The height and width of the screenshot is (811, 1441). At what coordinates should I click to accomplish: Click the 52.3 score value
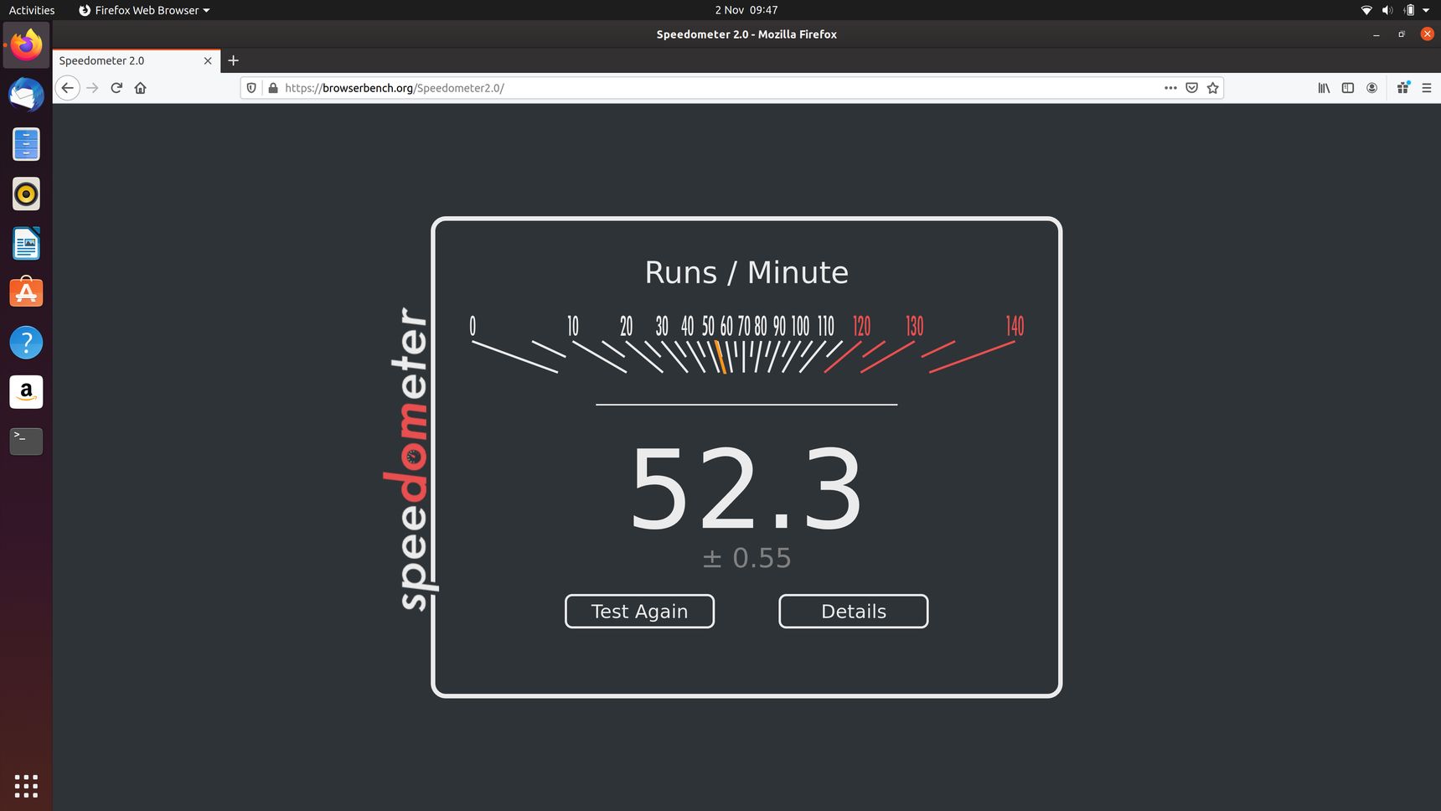click(x=746, y=490)
